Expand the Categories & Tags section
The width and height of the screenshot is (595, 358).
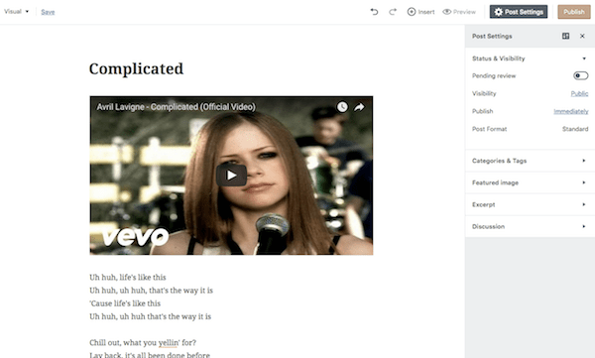(x=530, y=161)
